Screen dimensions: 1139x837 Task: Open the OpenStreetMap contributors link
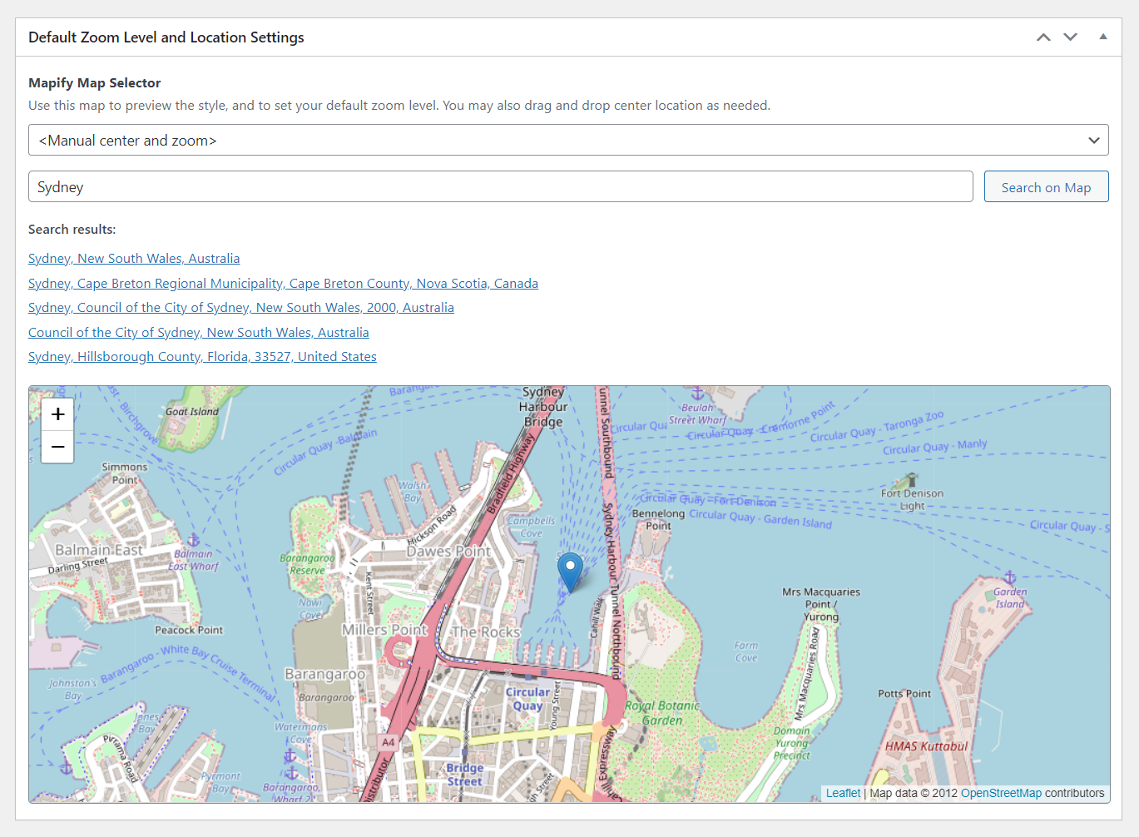(1001, 793)
